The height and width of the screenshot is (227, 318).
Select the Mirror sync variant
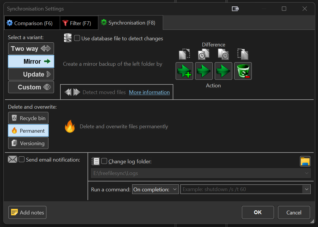pyautogui.click(x=31, y=61)
